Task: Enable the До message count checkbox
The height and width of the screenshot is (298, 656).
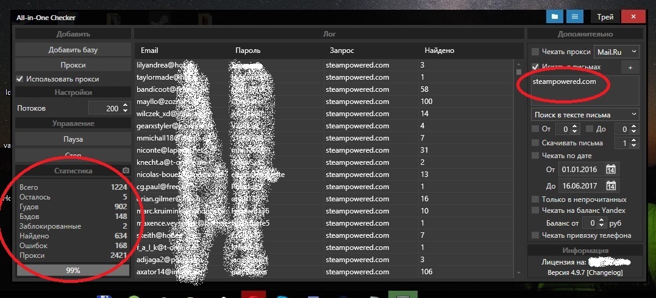Action: (590, 128)
